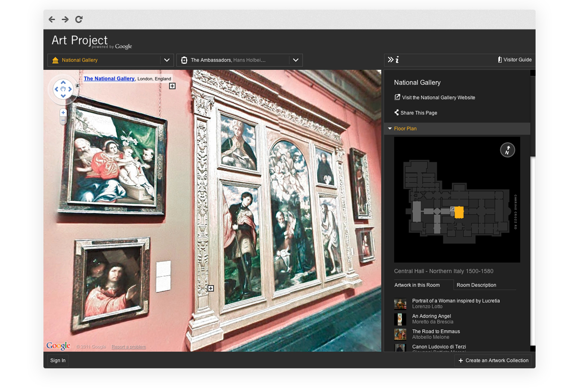Zoom out with minus button
The image size is (579, 390).
click(x=63, y=121)
